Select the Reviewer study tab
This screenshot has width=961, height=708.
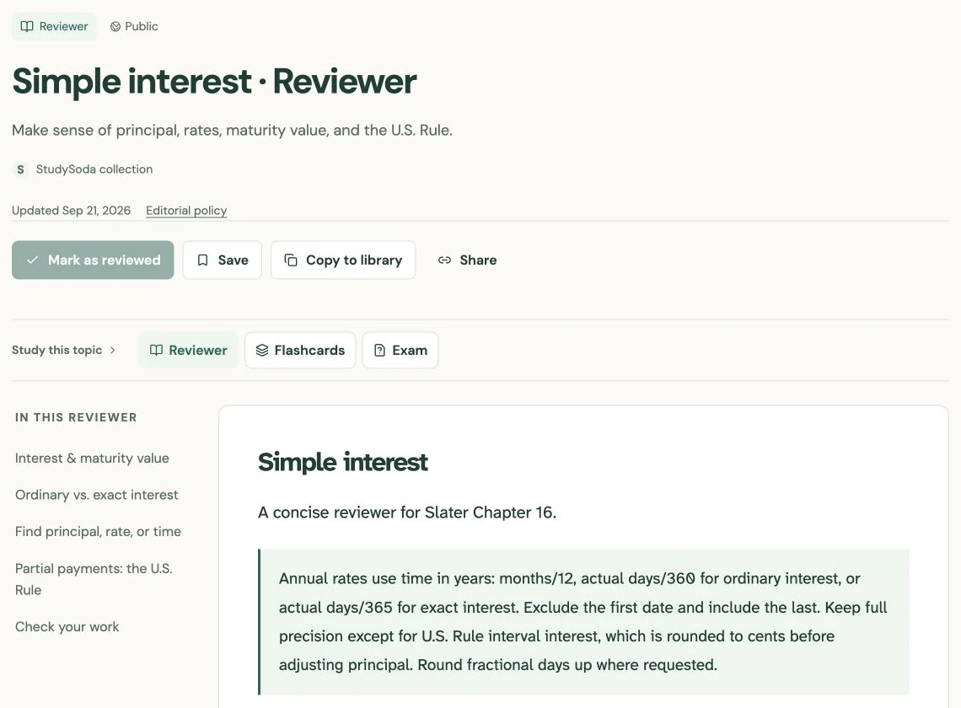pyautogui.click(x=188, y=350)
